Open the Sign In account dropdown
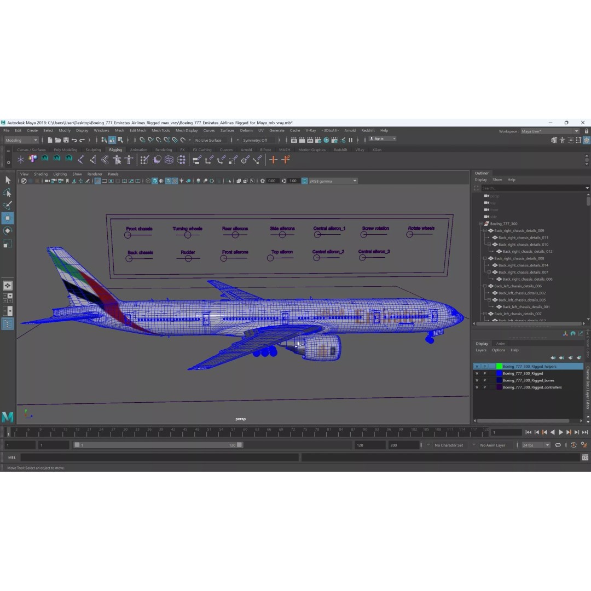Viewport: 591px width, 591px height. point(383,138)
